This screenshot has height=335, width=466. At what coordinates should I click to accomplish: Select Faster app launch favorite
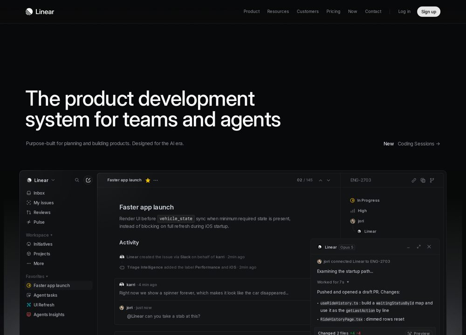click(x=59, y=285)
